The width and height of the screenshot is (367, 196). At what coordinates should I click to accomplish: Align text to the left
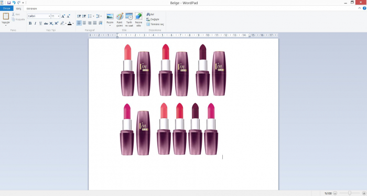pos(79,23)
